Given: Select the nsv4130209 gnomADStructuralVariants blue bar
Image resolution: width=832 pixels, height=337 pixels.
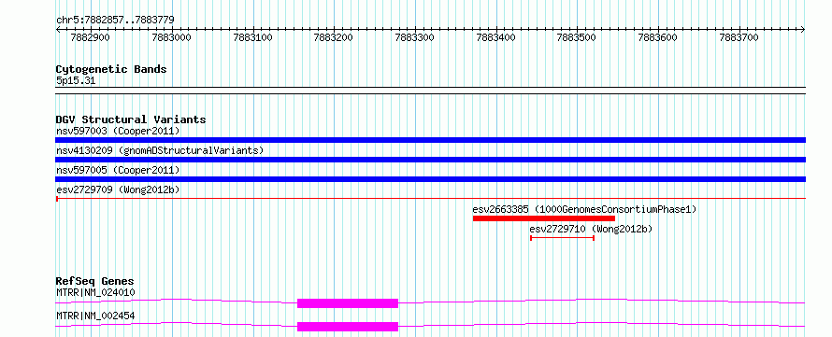Looking at the screenshot, I should point(430,160).
